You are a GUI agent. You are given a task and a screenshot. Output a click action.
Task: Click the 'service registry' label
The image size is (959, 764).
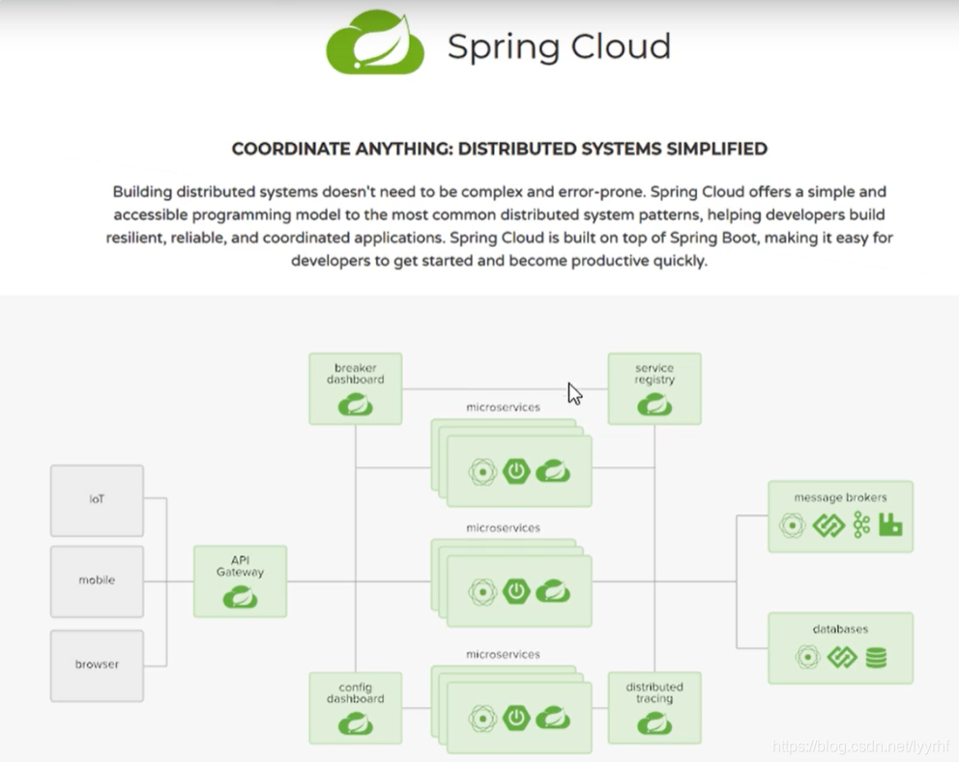654,374
